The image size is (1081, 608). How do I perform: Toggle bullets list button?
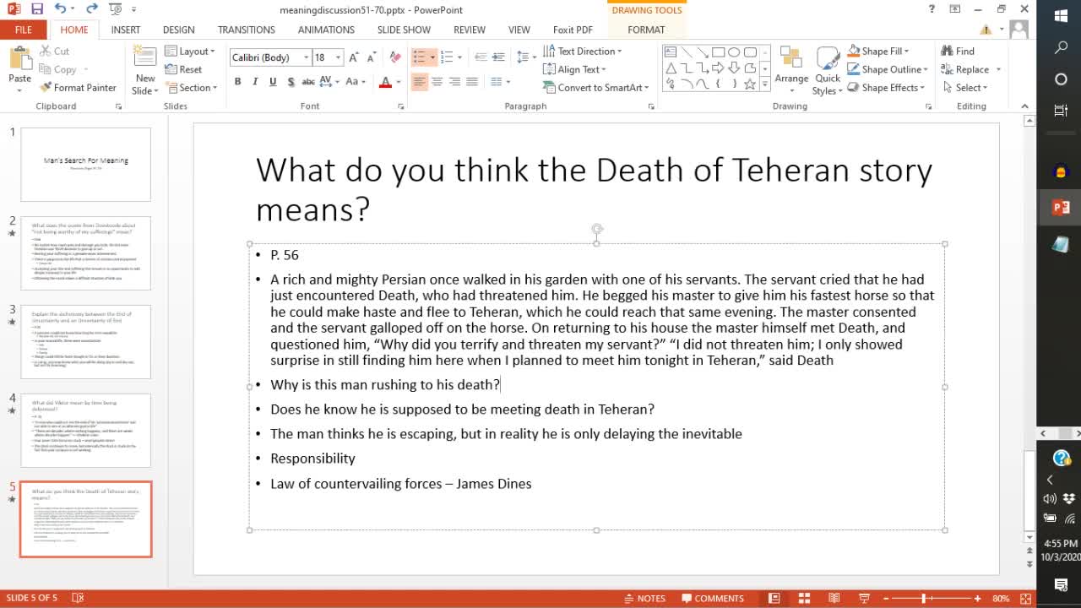(x=419, y=57)
